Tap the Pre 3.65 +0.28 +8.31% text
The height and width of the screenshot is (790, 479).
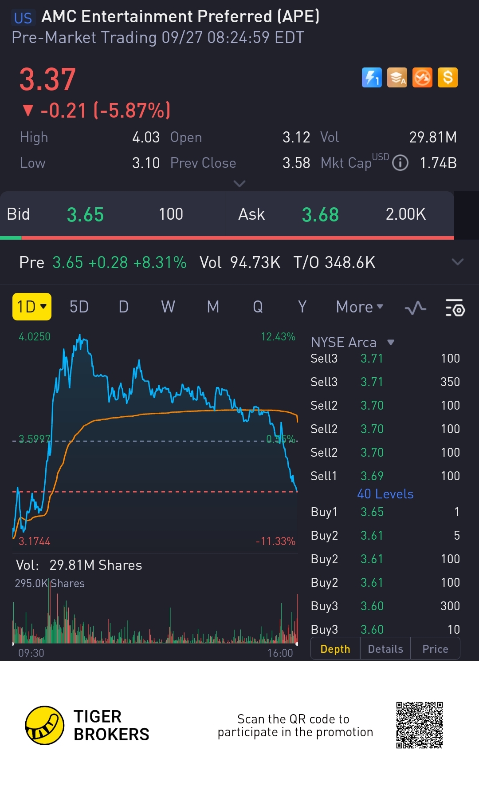point(103,262)
